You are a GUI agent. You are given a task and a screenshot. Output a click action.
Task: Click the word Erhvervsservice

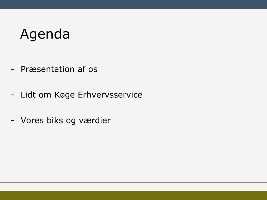coord(110,95)
